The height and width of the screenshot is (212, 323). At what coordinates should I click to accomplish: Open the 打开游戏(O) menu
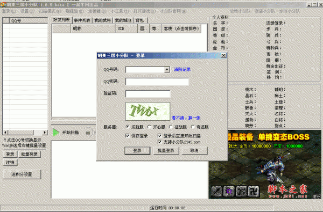[x=145, y=11]
